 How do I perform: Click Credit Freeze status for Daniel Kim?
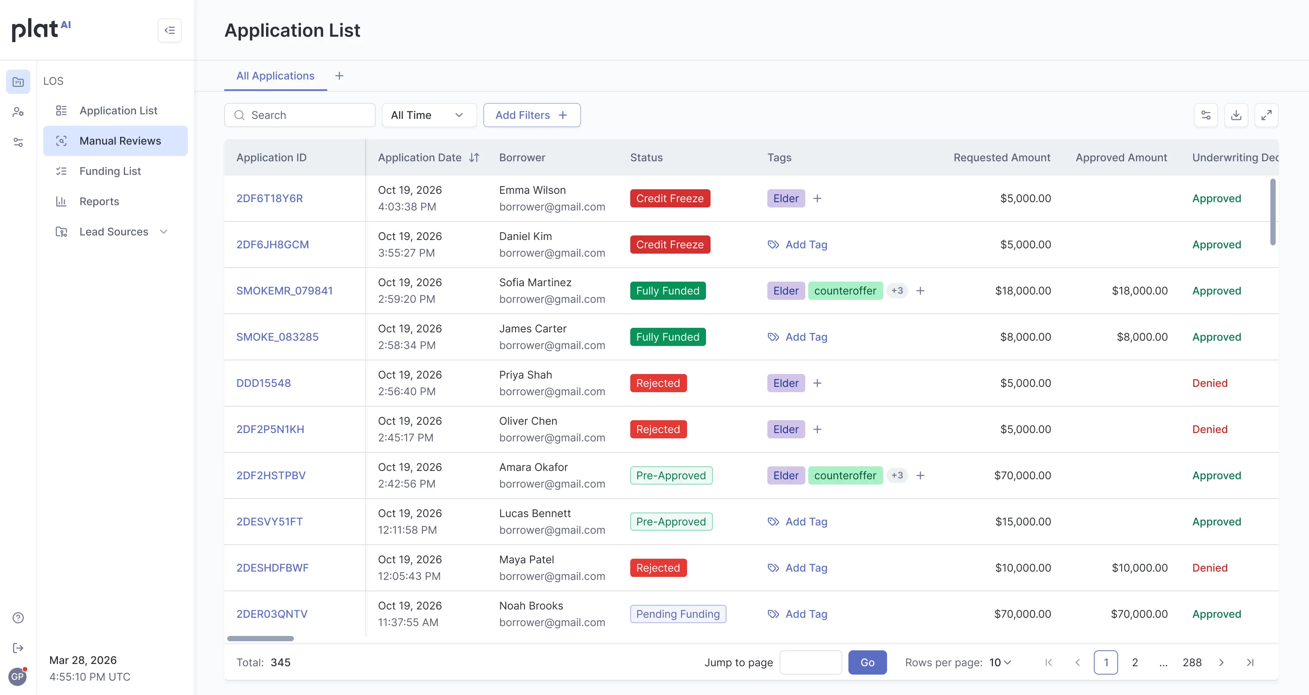pyautogui.click(x=670, y=245)
